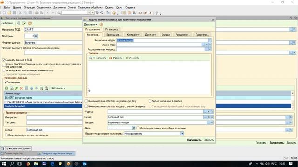
Task: Switch to the Скидки tab
Action: pyautogui.click(x=166, y=35)
